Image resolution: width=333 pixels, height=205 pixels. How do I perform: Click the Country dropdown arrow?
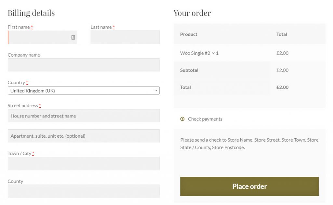click(x=156, y=90)
